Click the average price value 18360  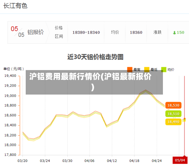pyautogui.click(x=136, y=32)
